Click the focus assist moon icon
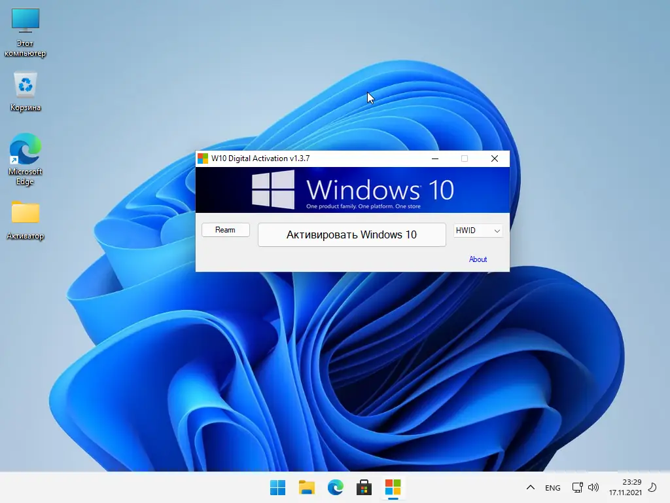 (x=652, y=487)
